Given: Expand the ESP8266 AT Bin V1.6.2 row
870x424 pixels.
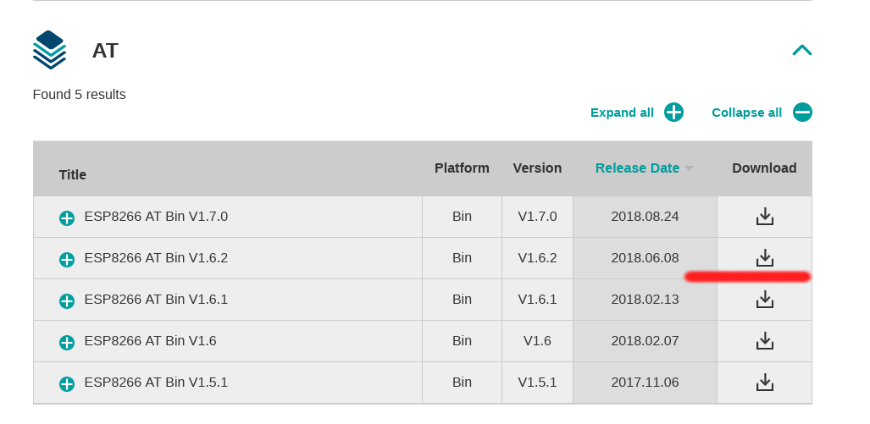Looking at the screenshot, I should point(67,259).
